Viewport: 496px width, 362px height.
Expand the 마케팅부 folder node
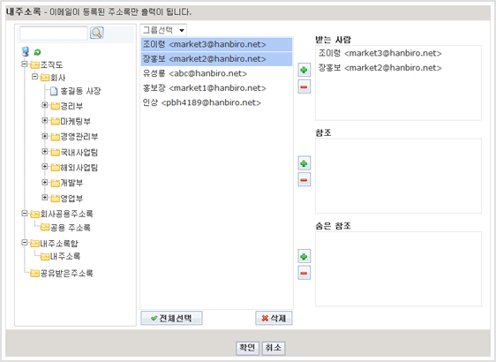coord(45,121)
